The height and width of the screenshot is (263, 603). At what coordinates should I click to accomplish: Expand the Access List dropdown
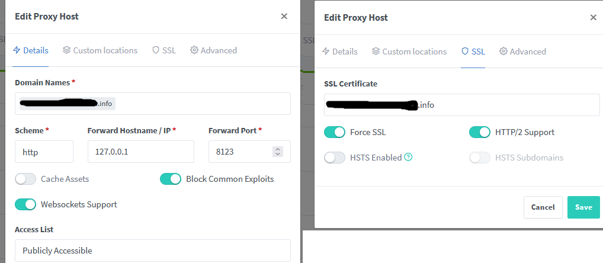click(x=152, y=251)
